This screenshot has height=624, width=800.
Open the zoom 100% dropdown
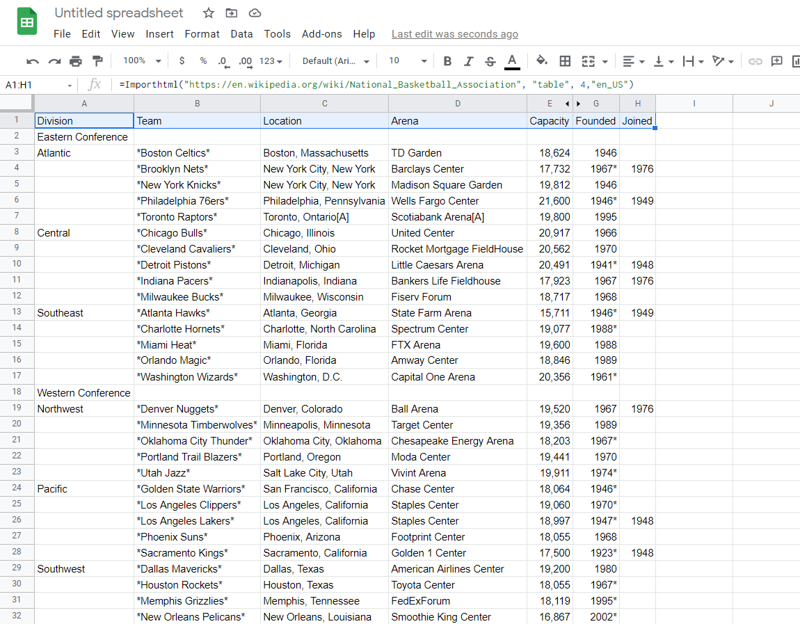[x=142, y=61]
